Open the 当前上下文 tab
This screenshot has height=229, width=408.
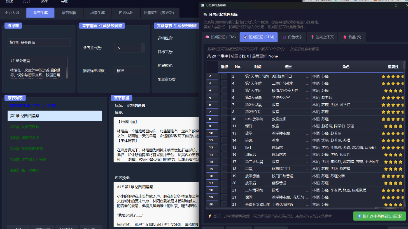[322, 37]
